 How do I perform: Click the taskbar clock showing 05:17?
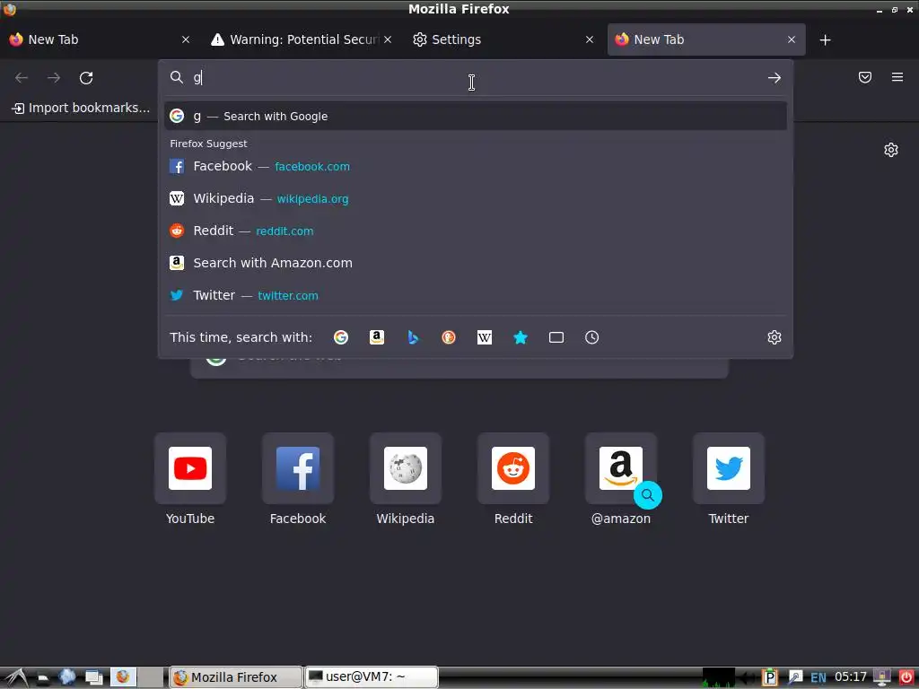point(851,677)
